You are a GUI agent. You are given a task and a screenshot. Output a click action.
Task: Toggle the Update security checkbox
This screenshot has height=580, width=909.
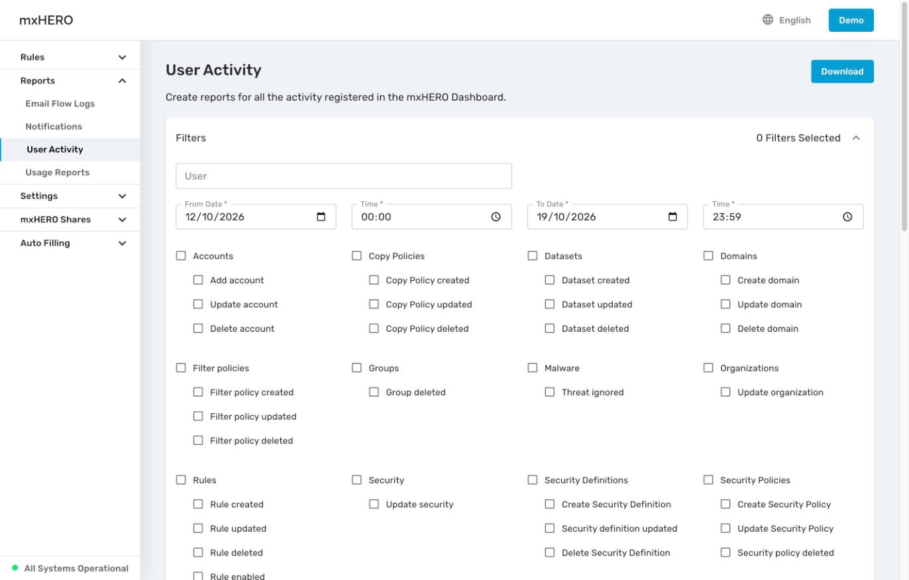coord(374,505)
